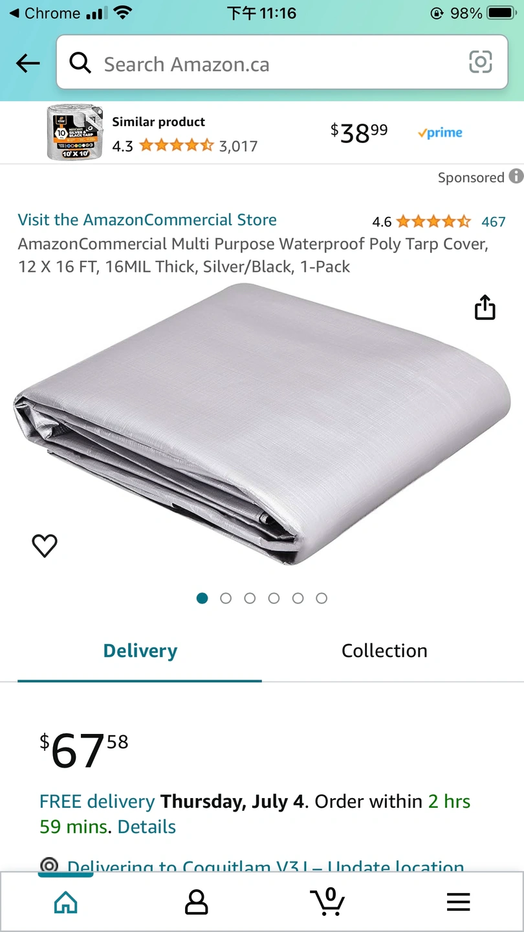Tap the search magnifier icon
Viewport: 524px width, 932px height.
[x=80, y=63]
